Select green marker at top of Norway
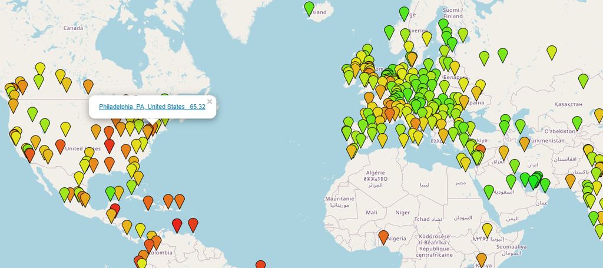The height and width of the screenshot is (268, 603). coord(404,14)
